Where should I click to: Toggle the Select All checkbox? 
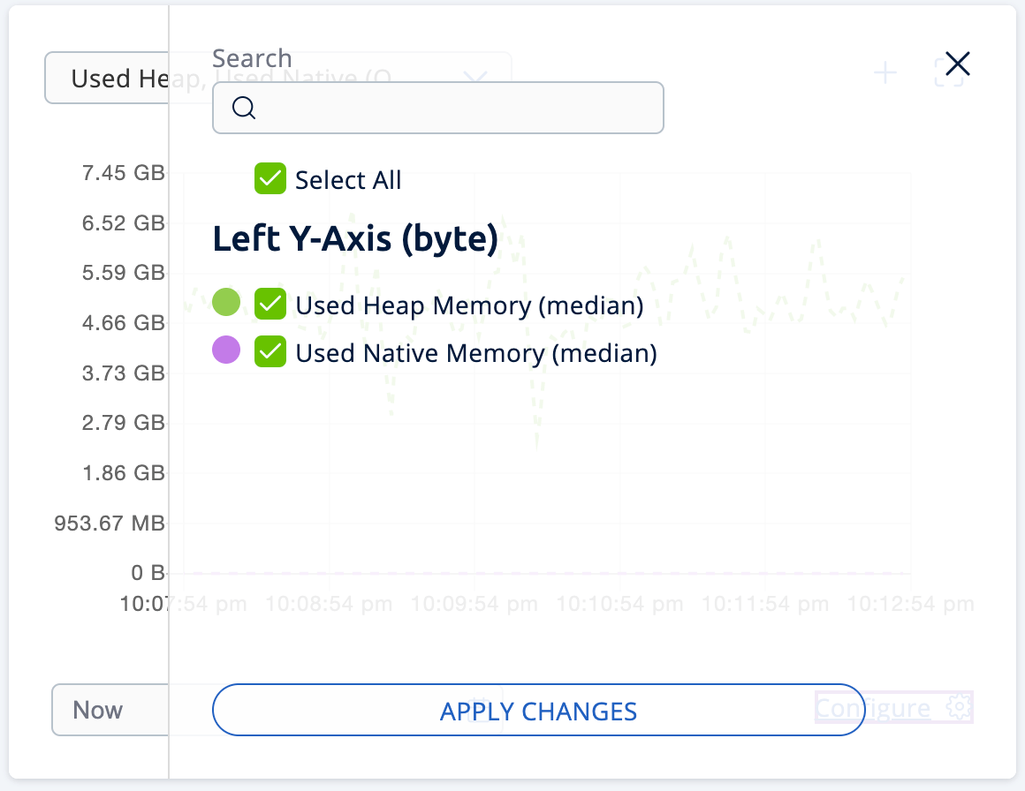tap(270, 179)
